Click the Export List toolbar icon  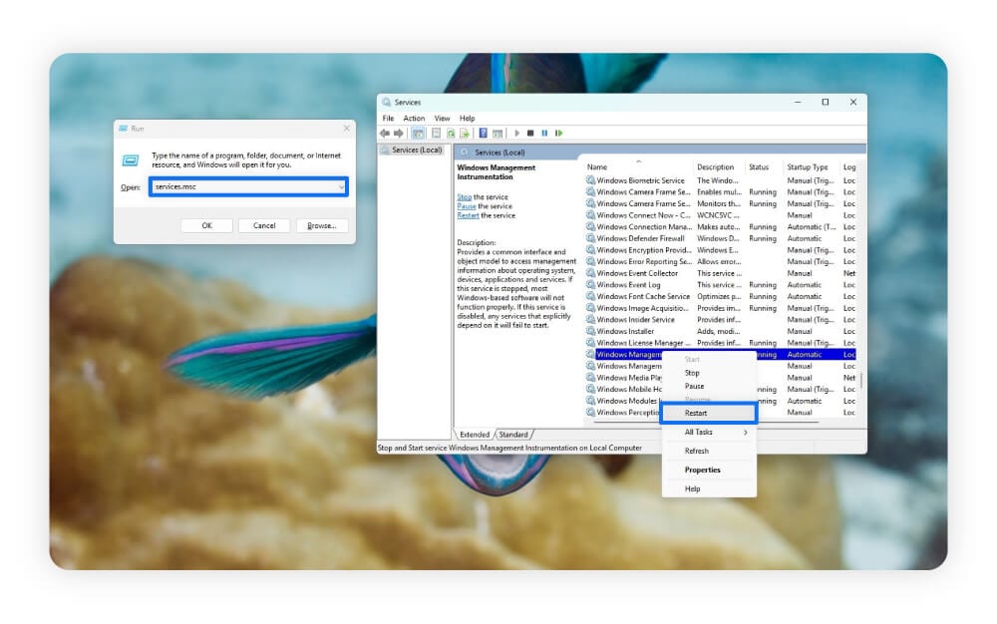point(465,134)
